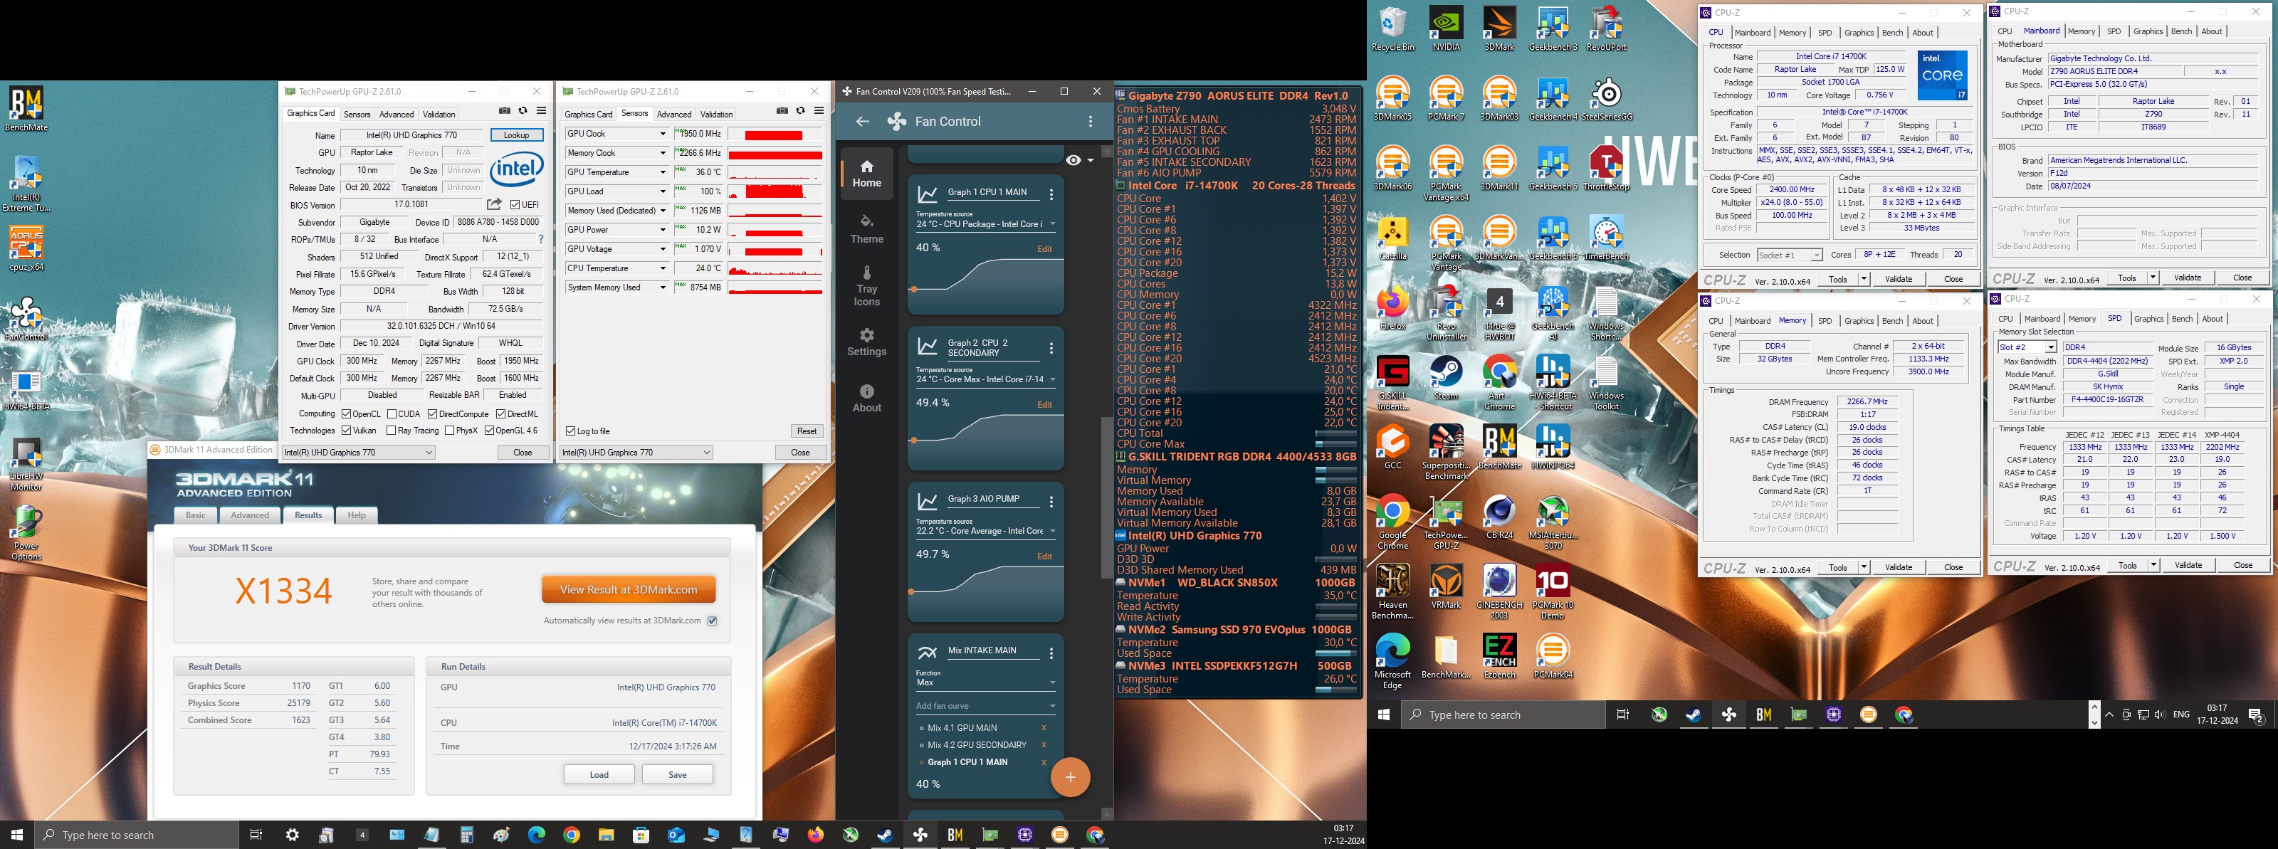Image resolution: width=2278 pixels, height=849 pixels.
Task: Toggle auto view results at 3DMark.com
Action: click(x=713, y=621)
